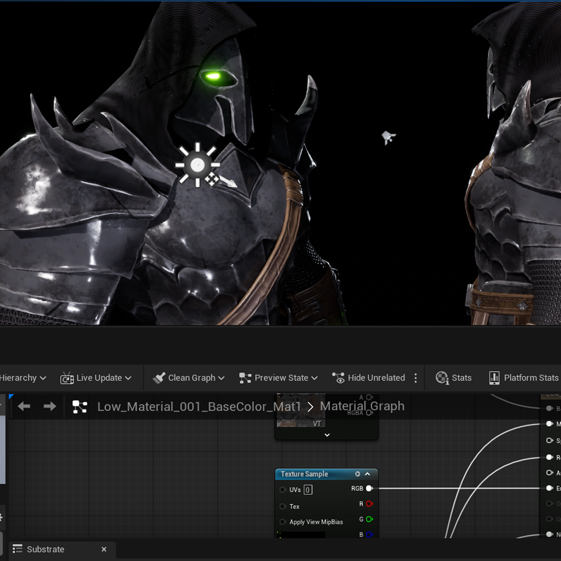
Task: Click the UVs input pin on Texture Sample
Action: pyautogui.click(x=282, y=490)
